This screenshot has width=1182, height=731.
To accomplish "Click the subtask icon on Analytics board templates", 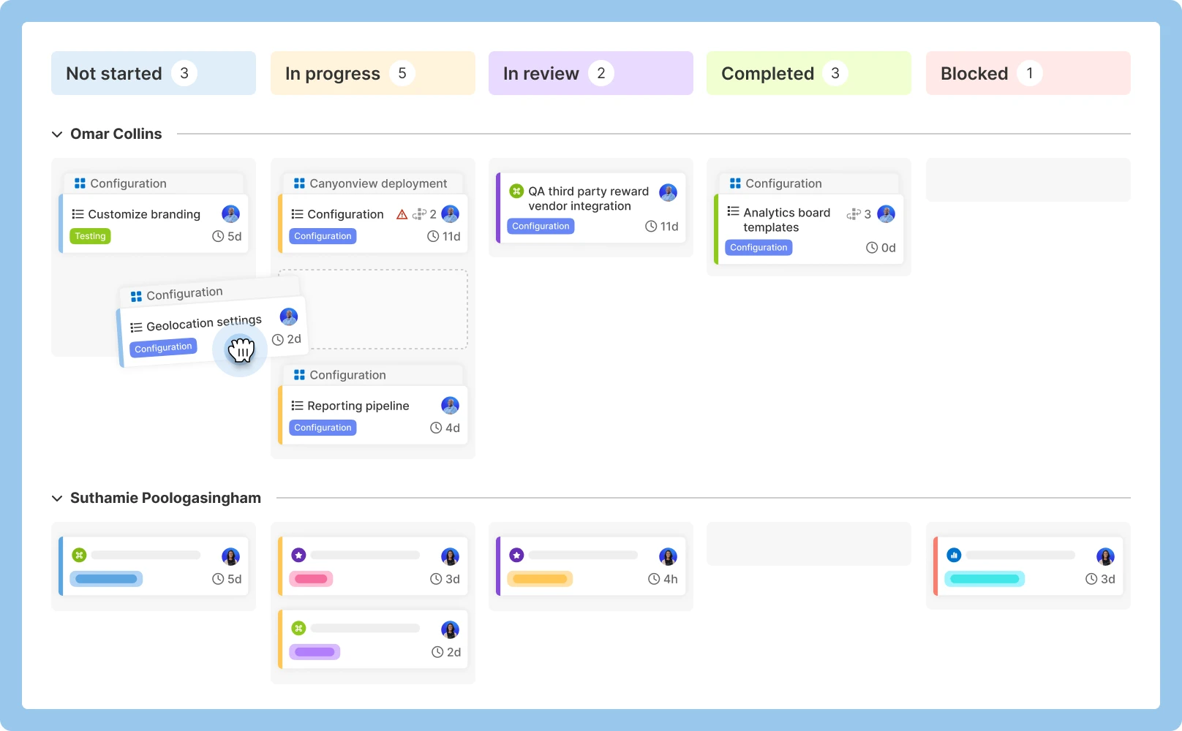I will [853, 214].
